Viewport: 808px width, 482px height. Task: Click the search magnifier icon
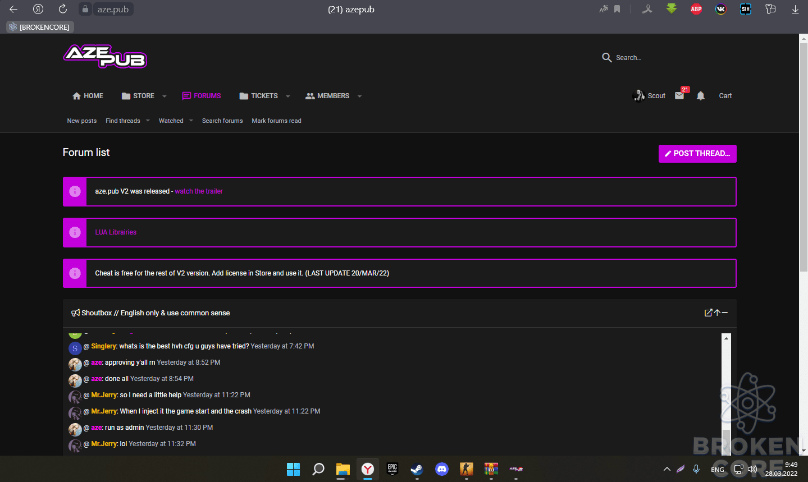(x=606, y=58)
